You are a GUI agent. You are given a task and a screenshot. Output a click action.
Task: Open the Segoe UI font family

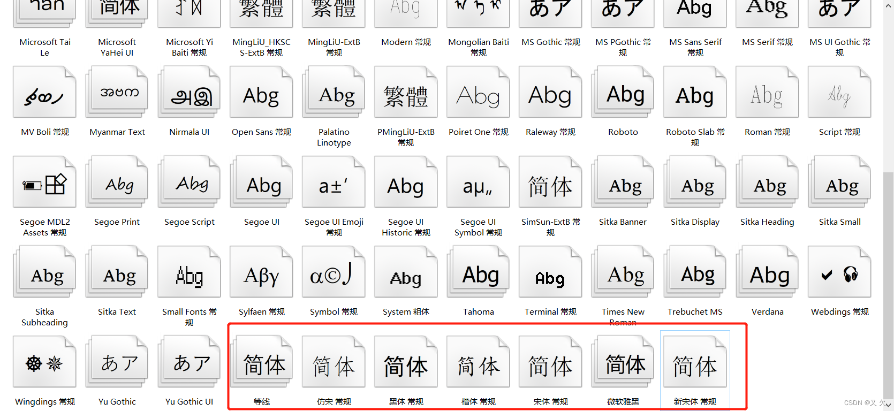261,181
